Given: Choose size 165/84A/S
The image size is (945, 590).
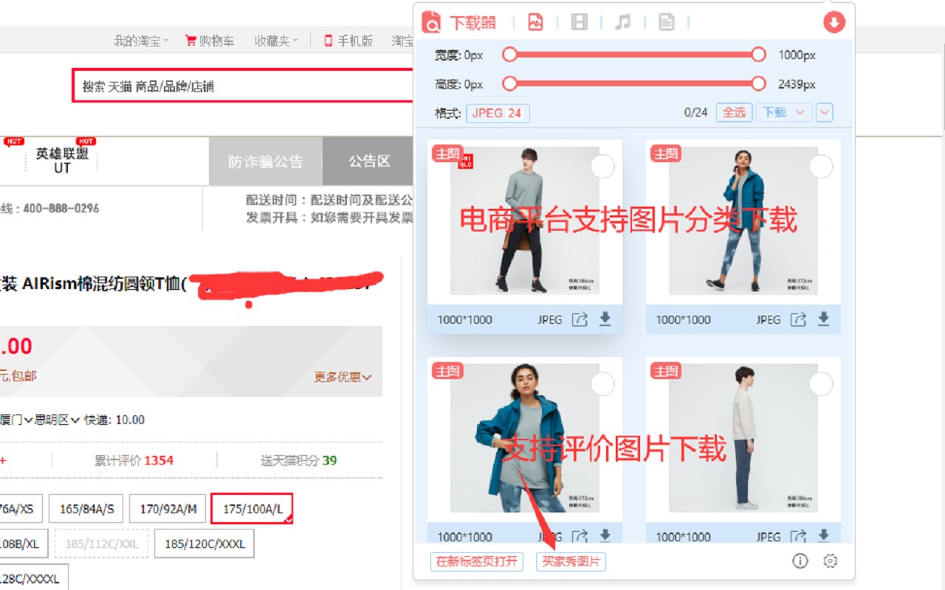Looking at the screenshot, I should click(86, 508).
